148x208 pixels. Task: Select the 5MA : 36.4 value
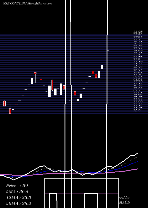pos(17,192)
